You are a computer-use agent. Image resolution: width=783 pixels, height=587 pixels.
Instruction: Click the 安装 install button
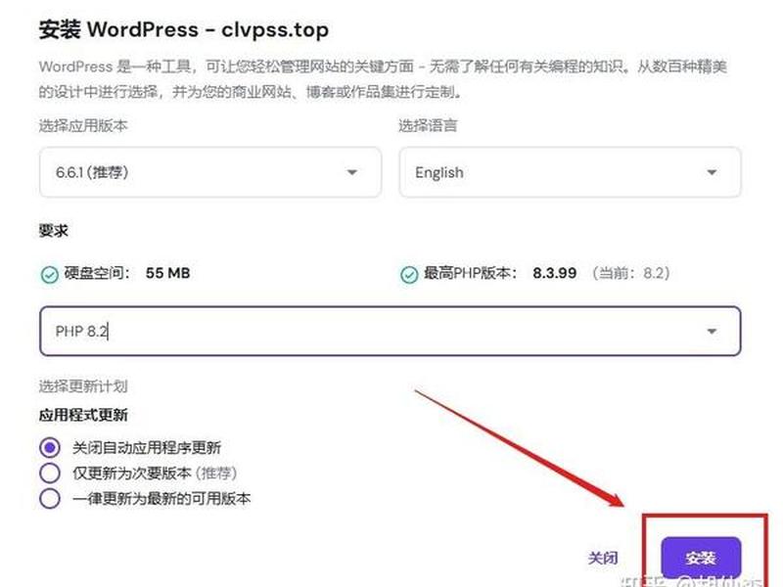[701, 558]
